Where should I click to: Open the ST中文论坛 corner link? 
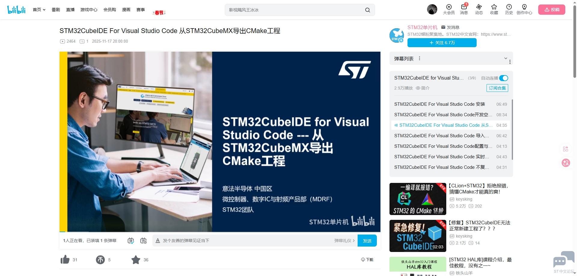click(x=564, y=271)
